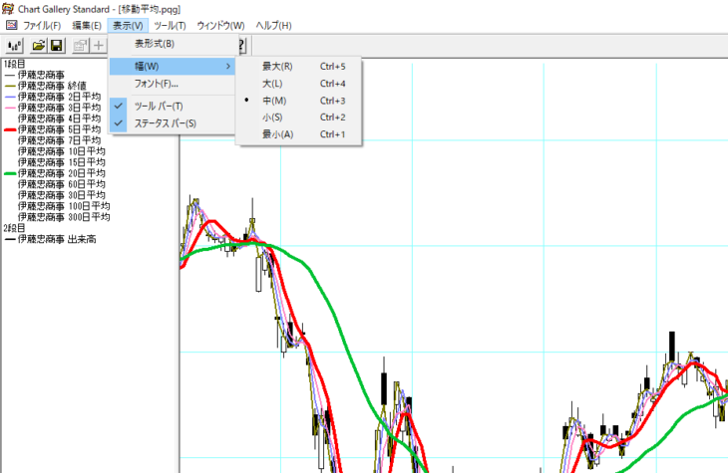
Task: Click the open folder toolbar icon
Action: point(39,46)
